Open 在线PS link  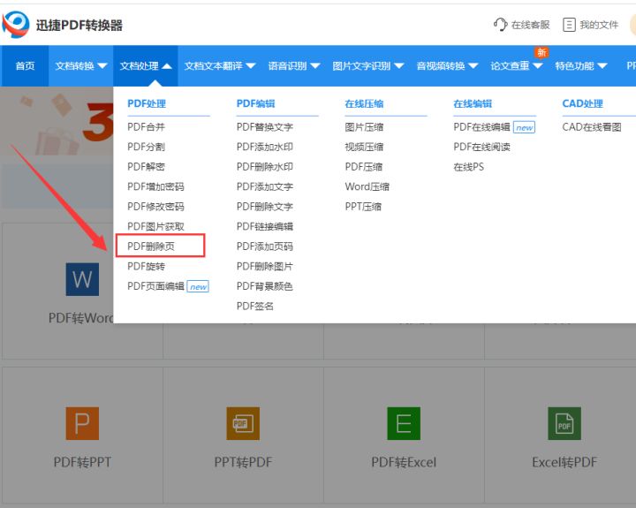click(468, 167)
